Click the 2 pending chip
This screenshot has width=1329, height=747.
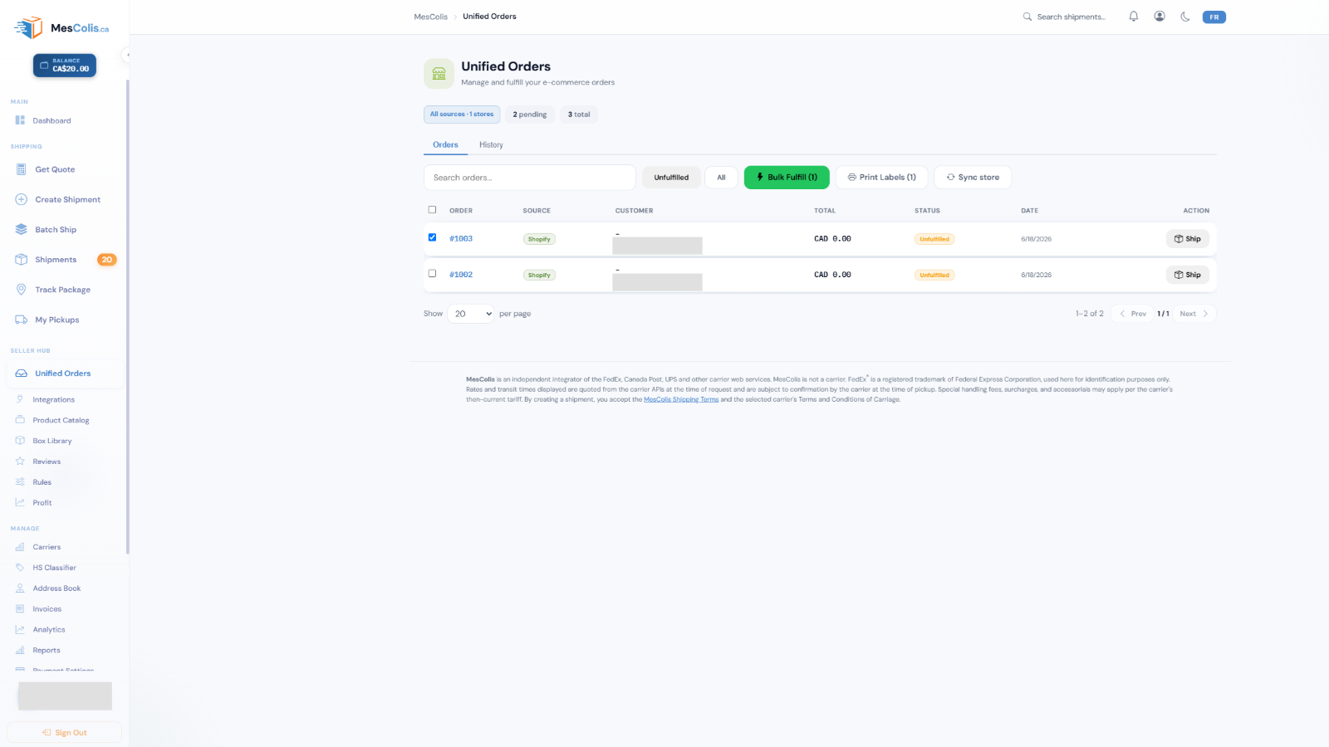click(530, 115)
